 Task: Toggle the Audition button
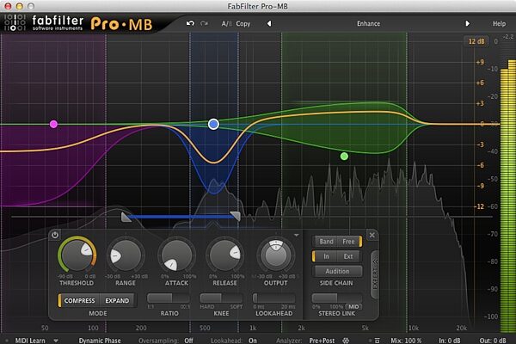[x=337, y=271]
